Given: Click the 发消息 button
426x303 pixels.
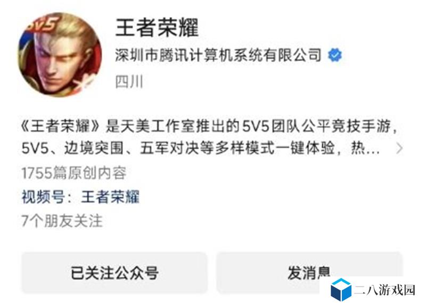Looking at the screenshot, I should (x=309, y=273).
